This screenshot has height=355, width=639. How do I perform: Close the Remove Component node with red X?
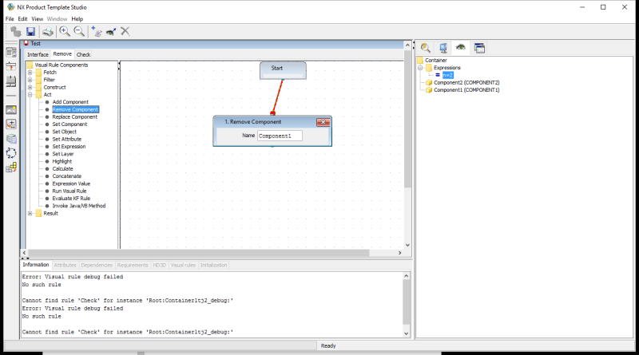click(x=323, y=122)
